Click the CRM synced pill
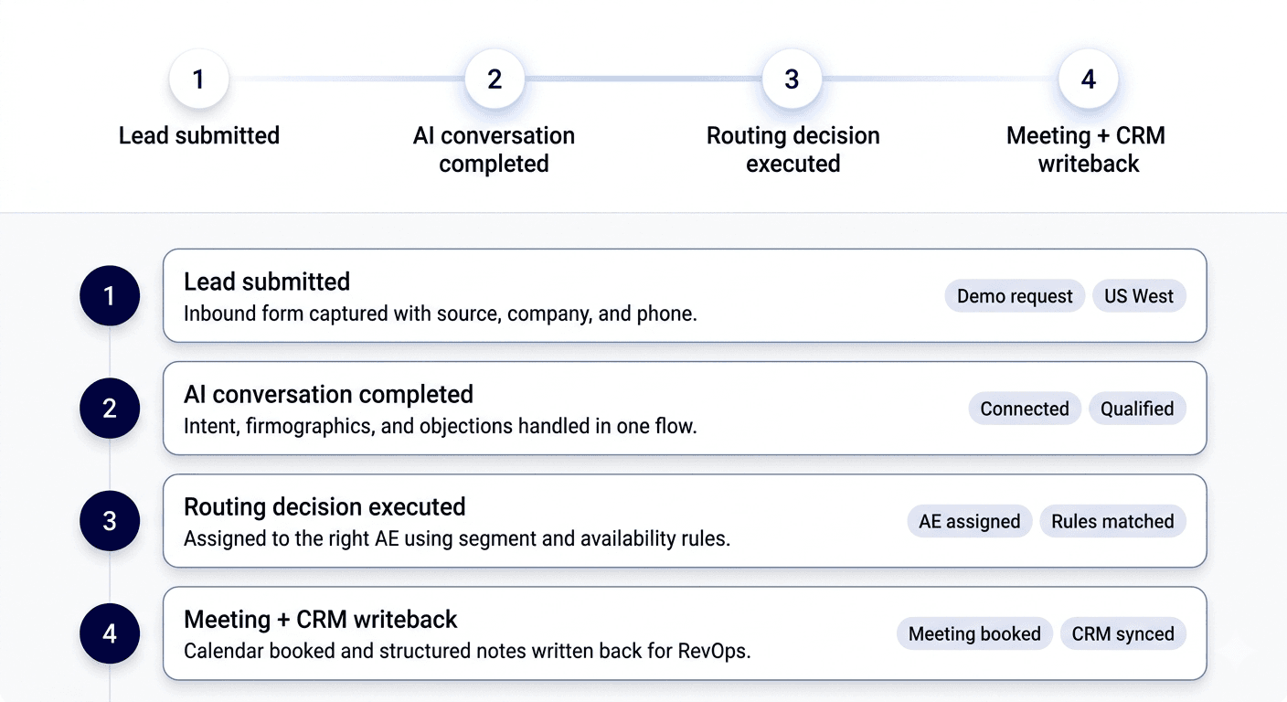This screenshot has width=1287, height=702. tap(1122, 633)
